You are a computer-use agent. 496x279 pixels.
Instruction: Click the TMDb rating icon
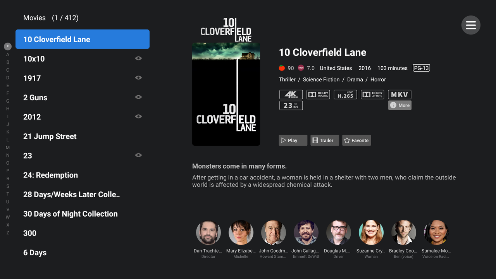click(x=301, y=68)
